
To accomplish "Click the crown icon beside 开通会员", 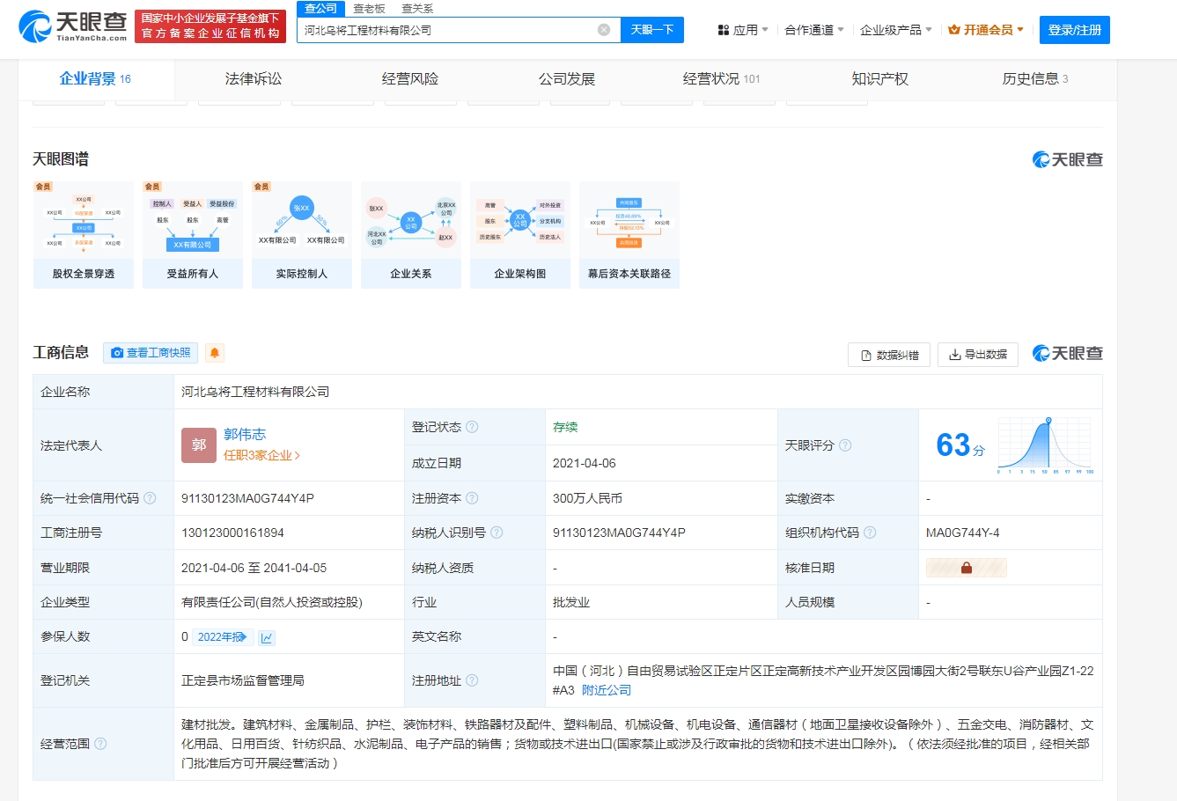I will tap(953, 30).
